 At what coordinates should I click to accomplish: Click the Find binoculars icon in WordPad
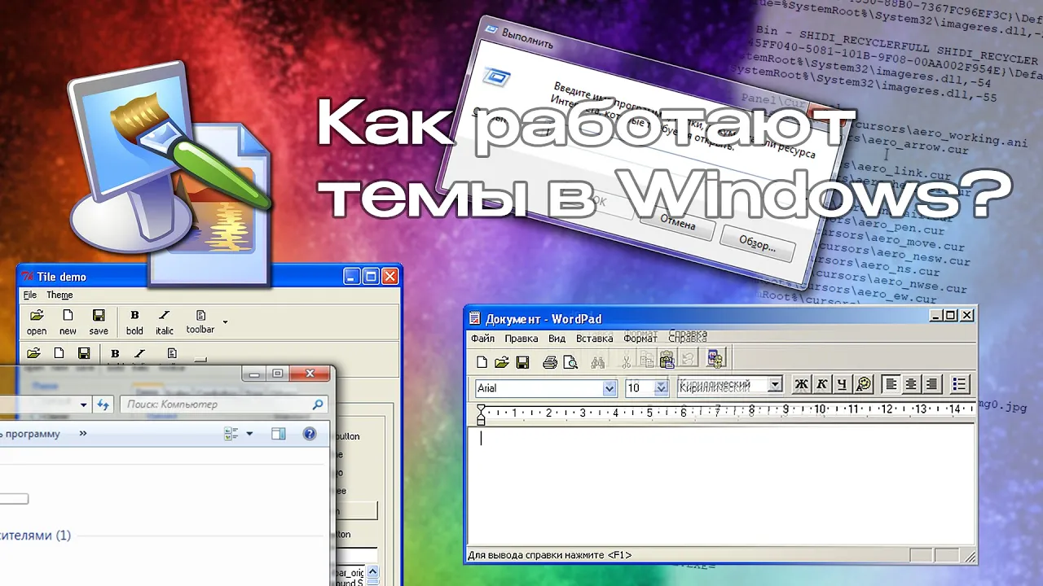tap(598, 362)
